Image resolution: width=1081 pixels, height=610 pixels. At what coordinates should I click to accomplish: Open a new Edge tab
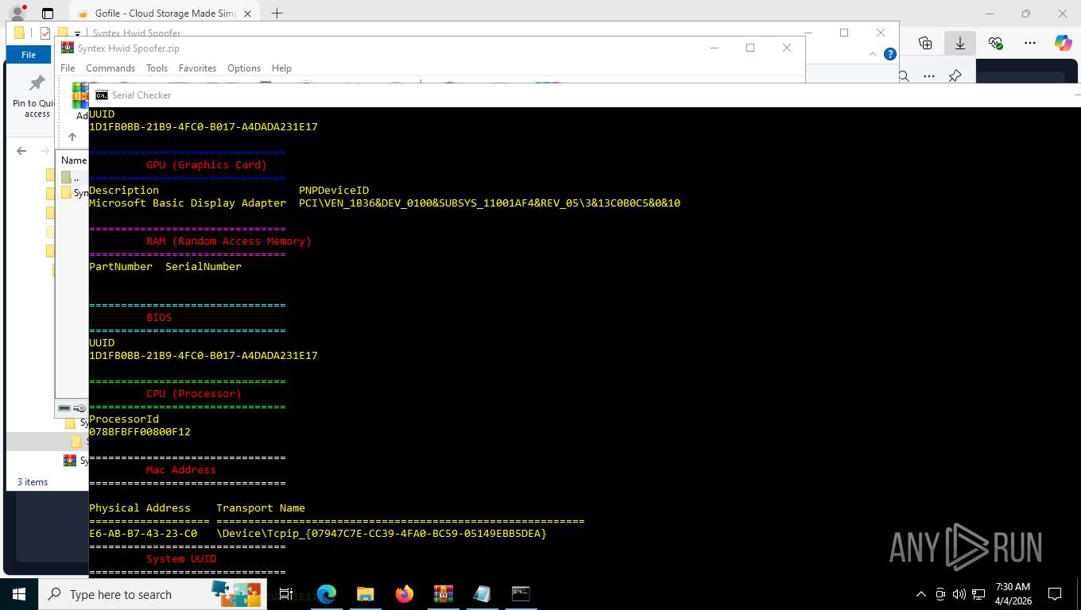tap(277, 14)
